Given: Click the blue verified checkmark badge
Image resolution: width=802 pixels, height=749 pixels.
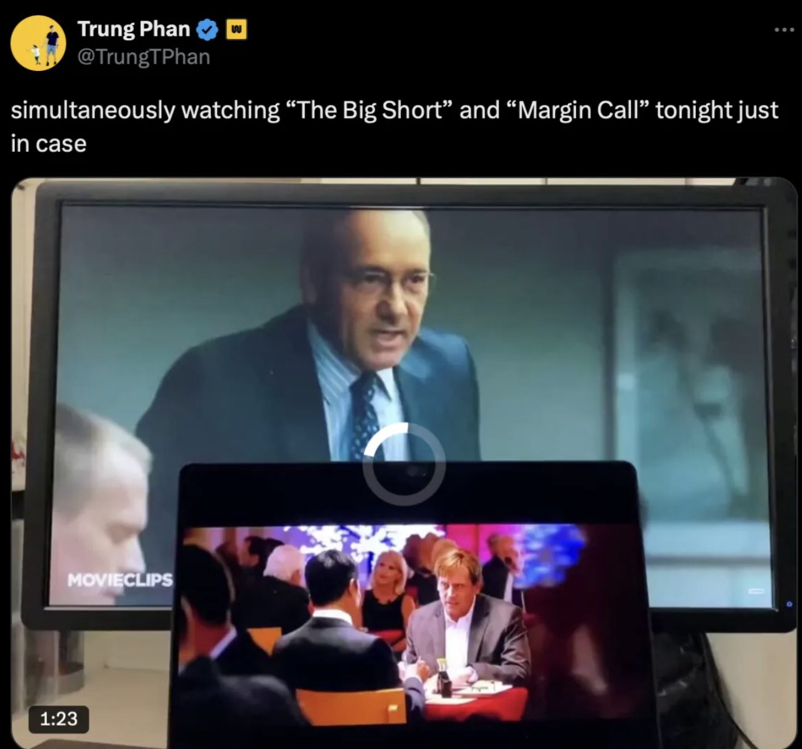Looking at the screenshot, I should pos(207,29).
